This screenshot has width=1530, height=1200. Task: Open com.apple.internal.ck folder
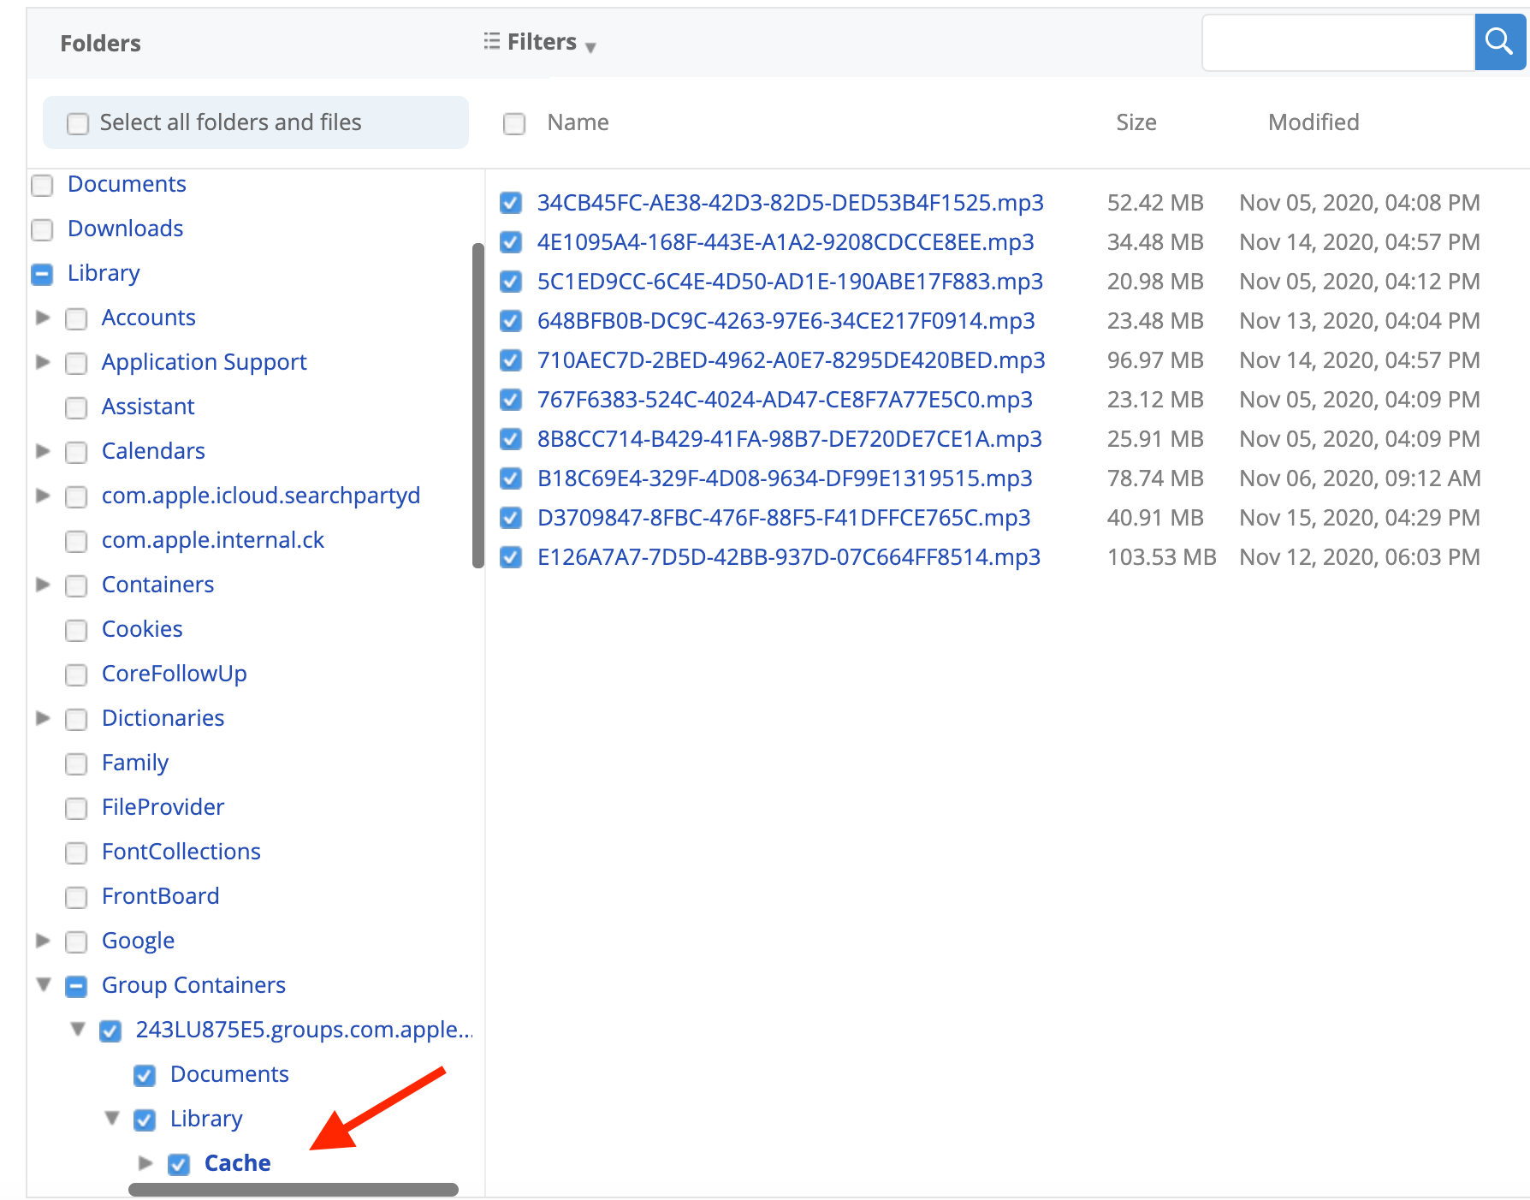tap(213, 540)
